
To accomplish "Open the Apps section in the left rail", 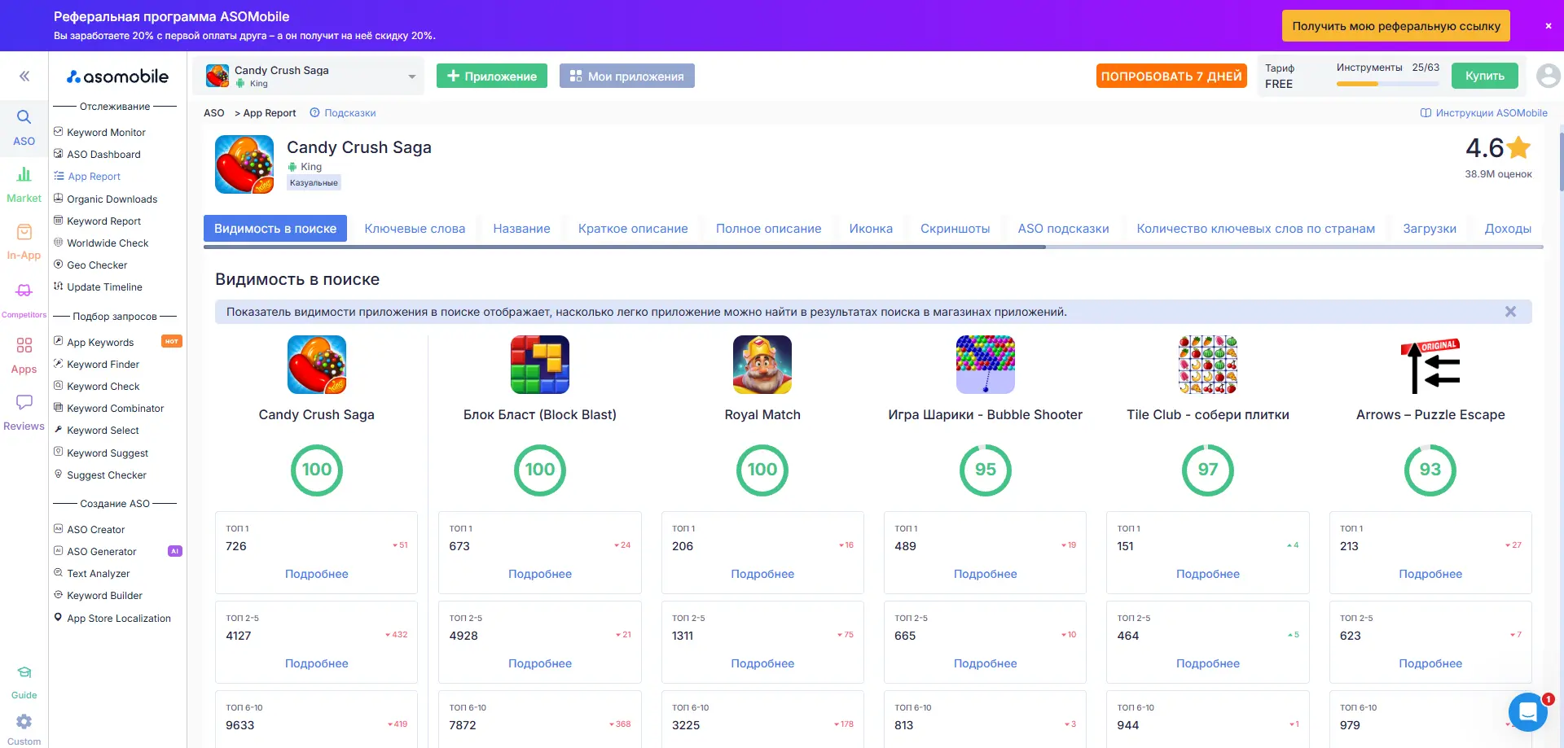I will [x=24, y=357].
